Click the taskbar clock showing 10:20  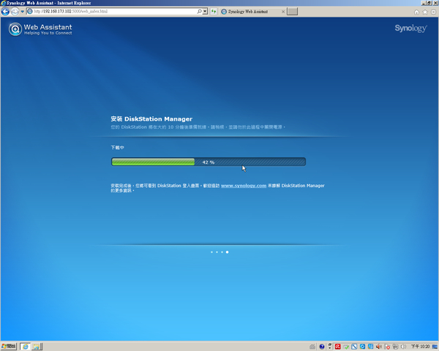(x=420, y=347)
